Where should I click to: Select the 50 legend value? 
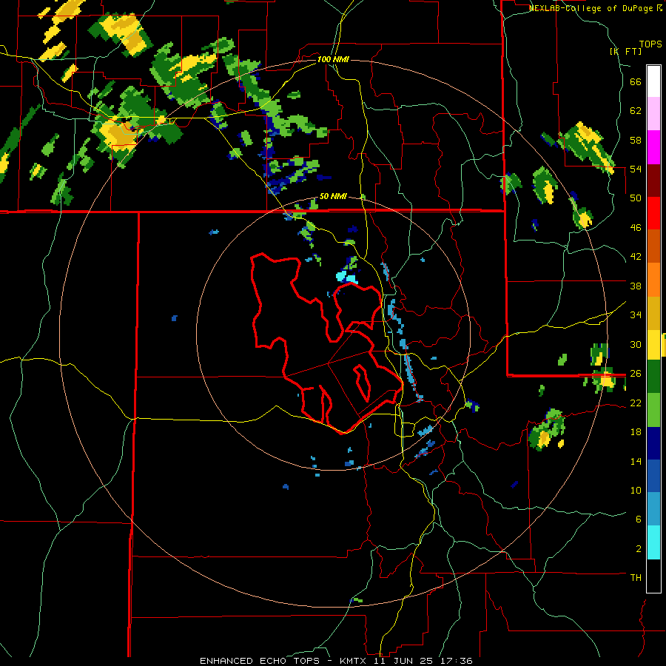click(636, 198)
